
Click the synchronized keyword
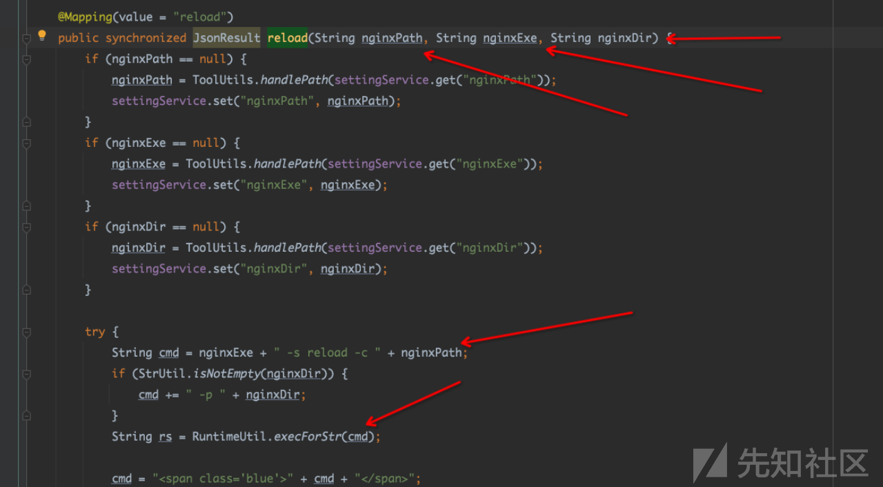coord(146,38)
